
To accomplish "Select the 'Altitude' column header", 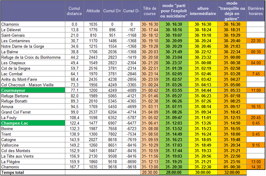I will (93, 11).
